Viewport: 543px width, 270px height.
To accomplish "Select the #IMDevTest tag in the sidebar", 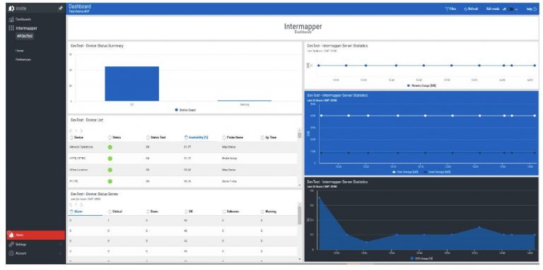I will tap(25, 36).
